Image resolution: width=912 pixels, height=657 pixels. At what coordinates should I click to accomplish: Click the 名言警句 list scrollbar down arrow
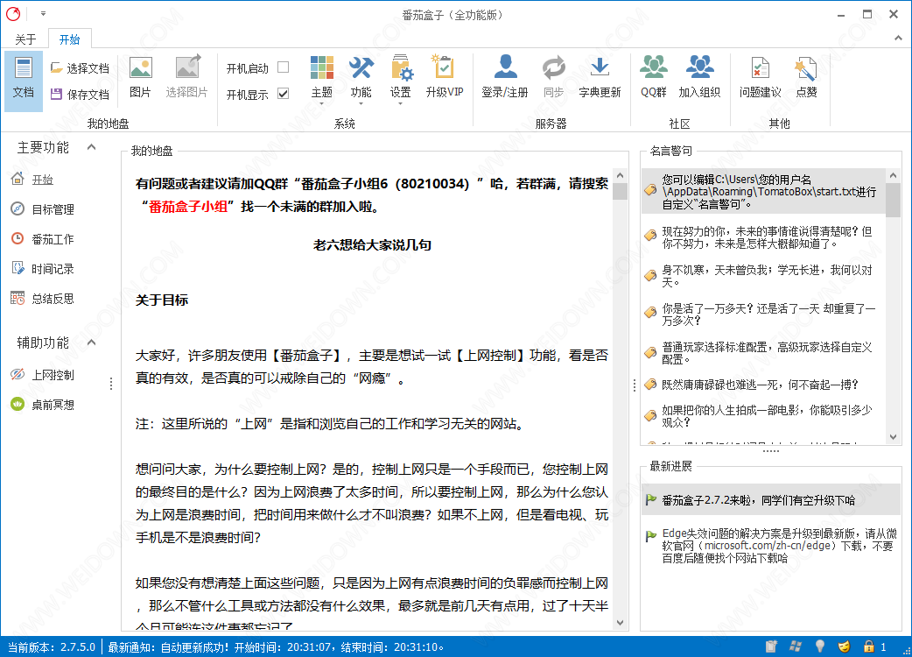893,437
